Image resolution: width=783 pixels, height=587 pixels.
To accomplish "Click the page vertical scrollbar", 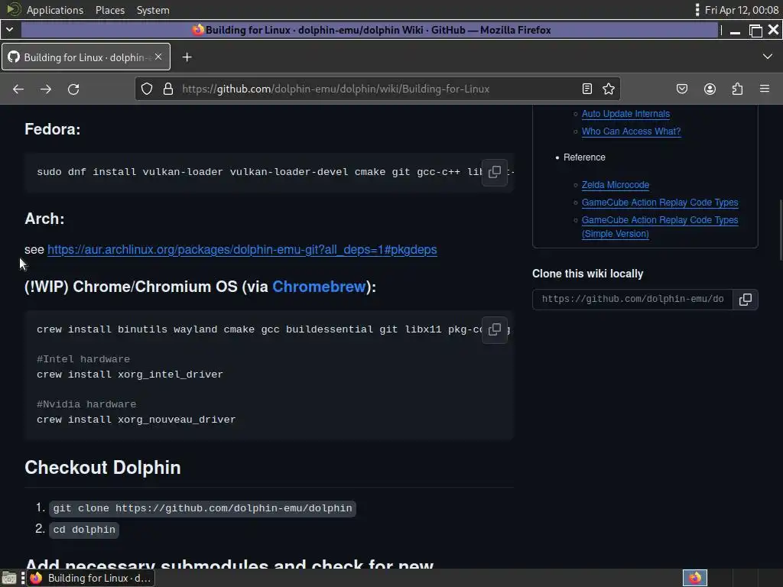I will [x=780, y=229].
